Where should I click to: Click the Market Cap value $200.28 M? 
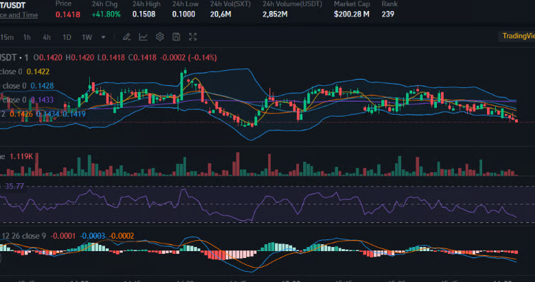(x=352, y=14)
